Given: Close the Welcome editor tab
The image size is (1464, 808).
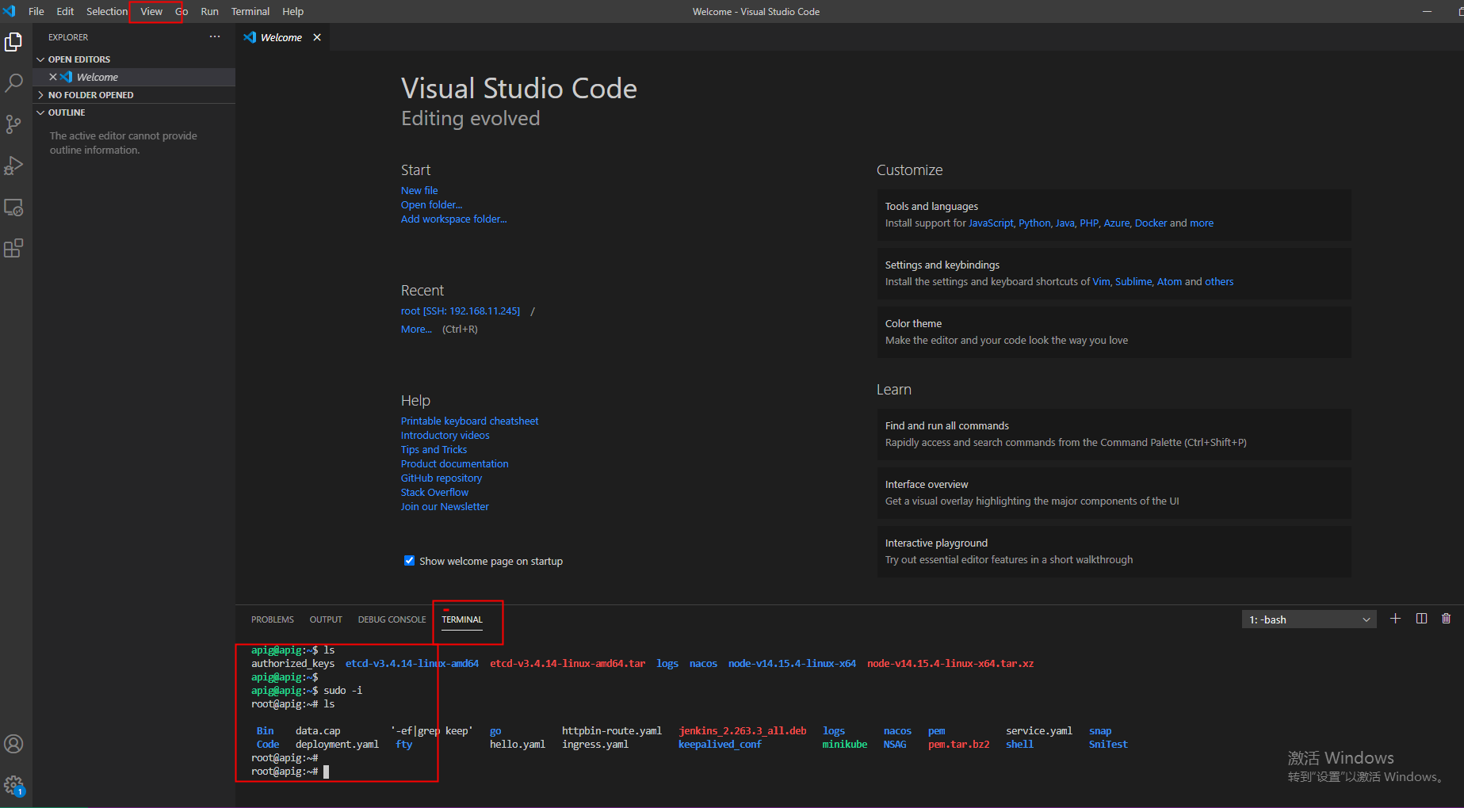Looking at the screenshot, I should (317, 37).
